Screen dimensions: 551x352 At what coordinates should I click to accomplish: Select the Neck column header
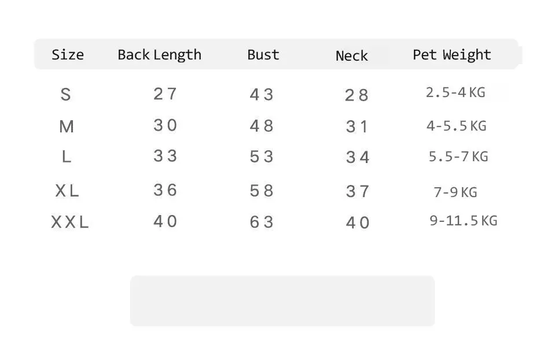click(352, 55)
